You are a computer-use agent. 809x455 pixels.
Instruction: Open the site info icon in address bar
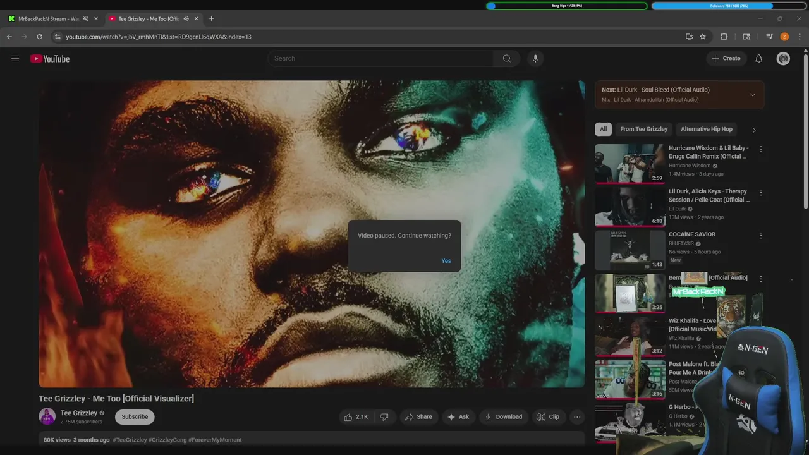pyautogui.click(x=58, y=37)
